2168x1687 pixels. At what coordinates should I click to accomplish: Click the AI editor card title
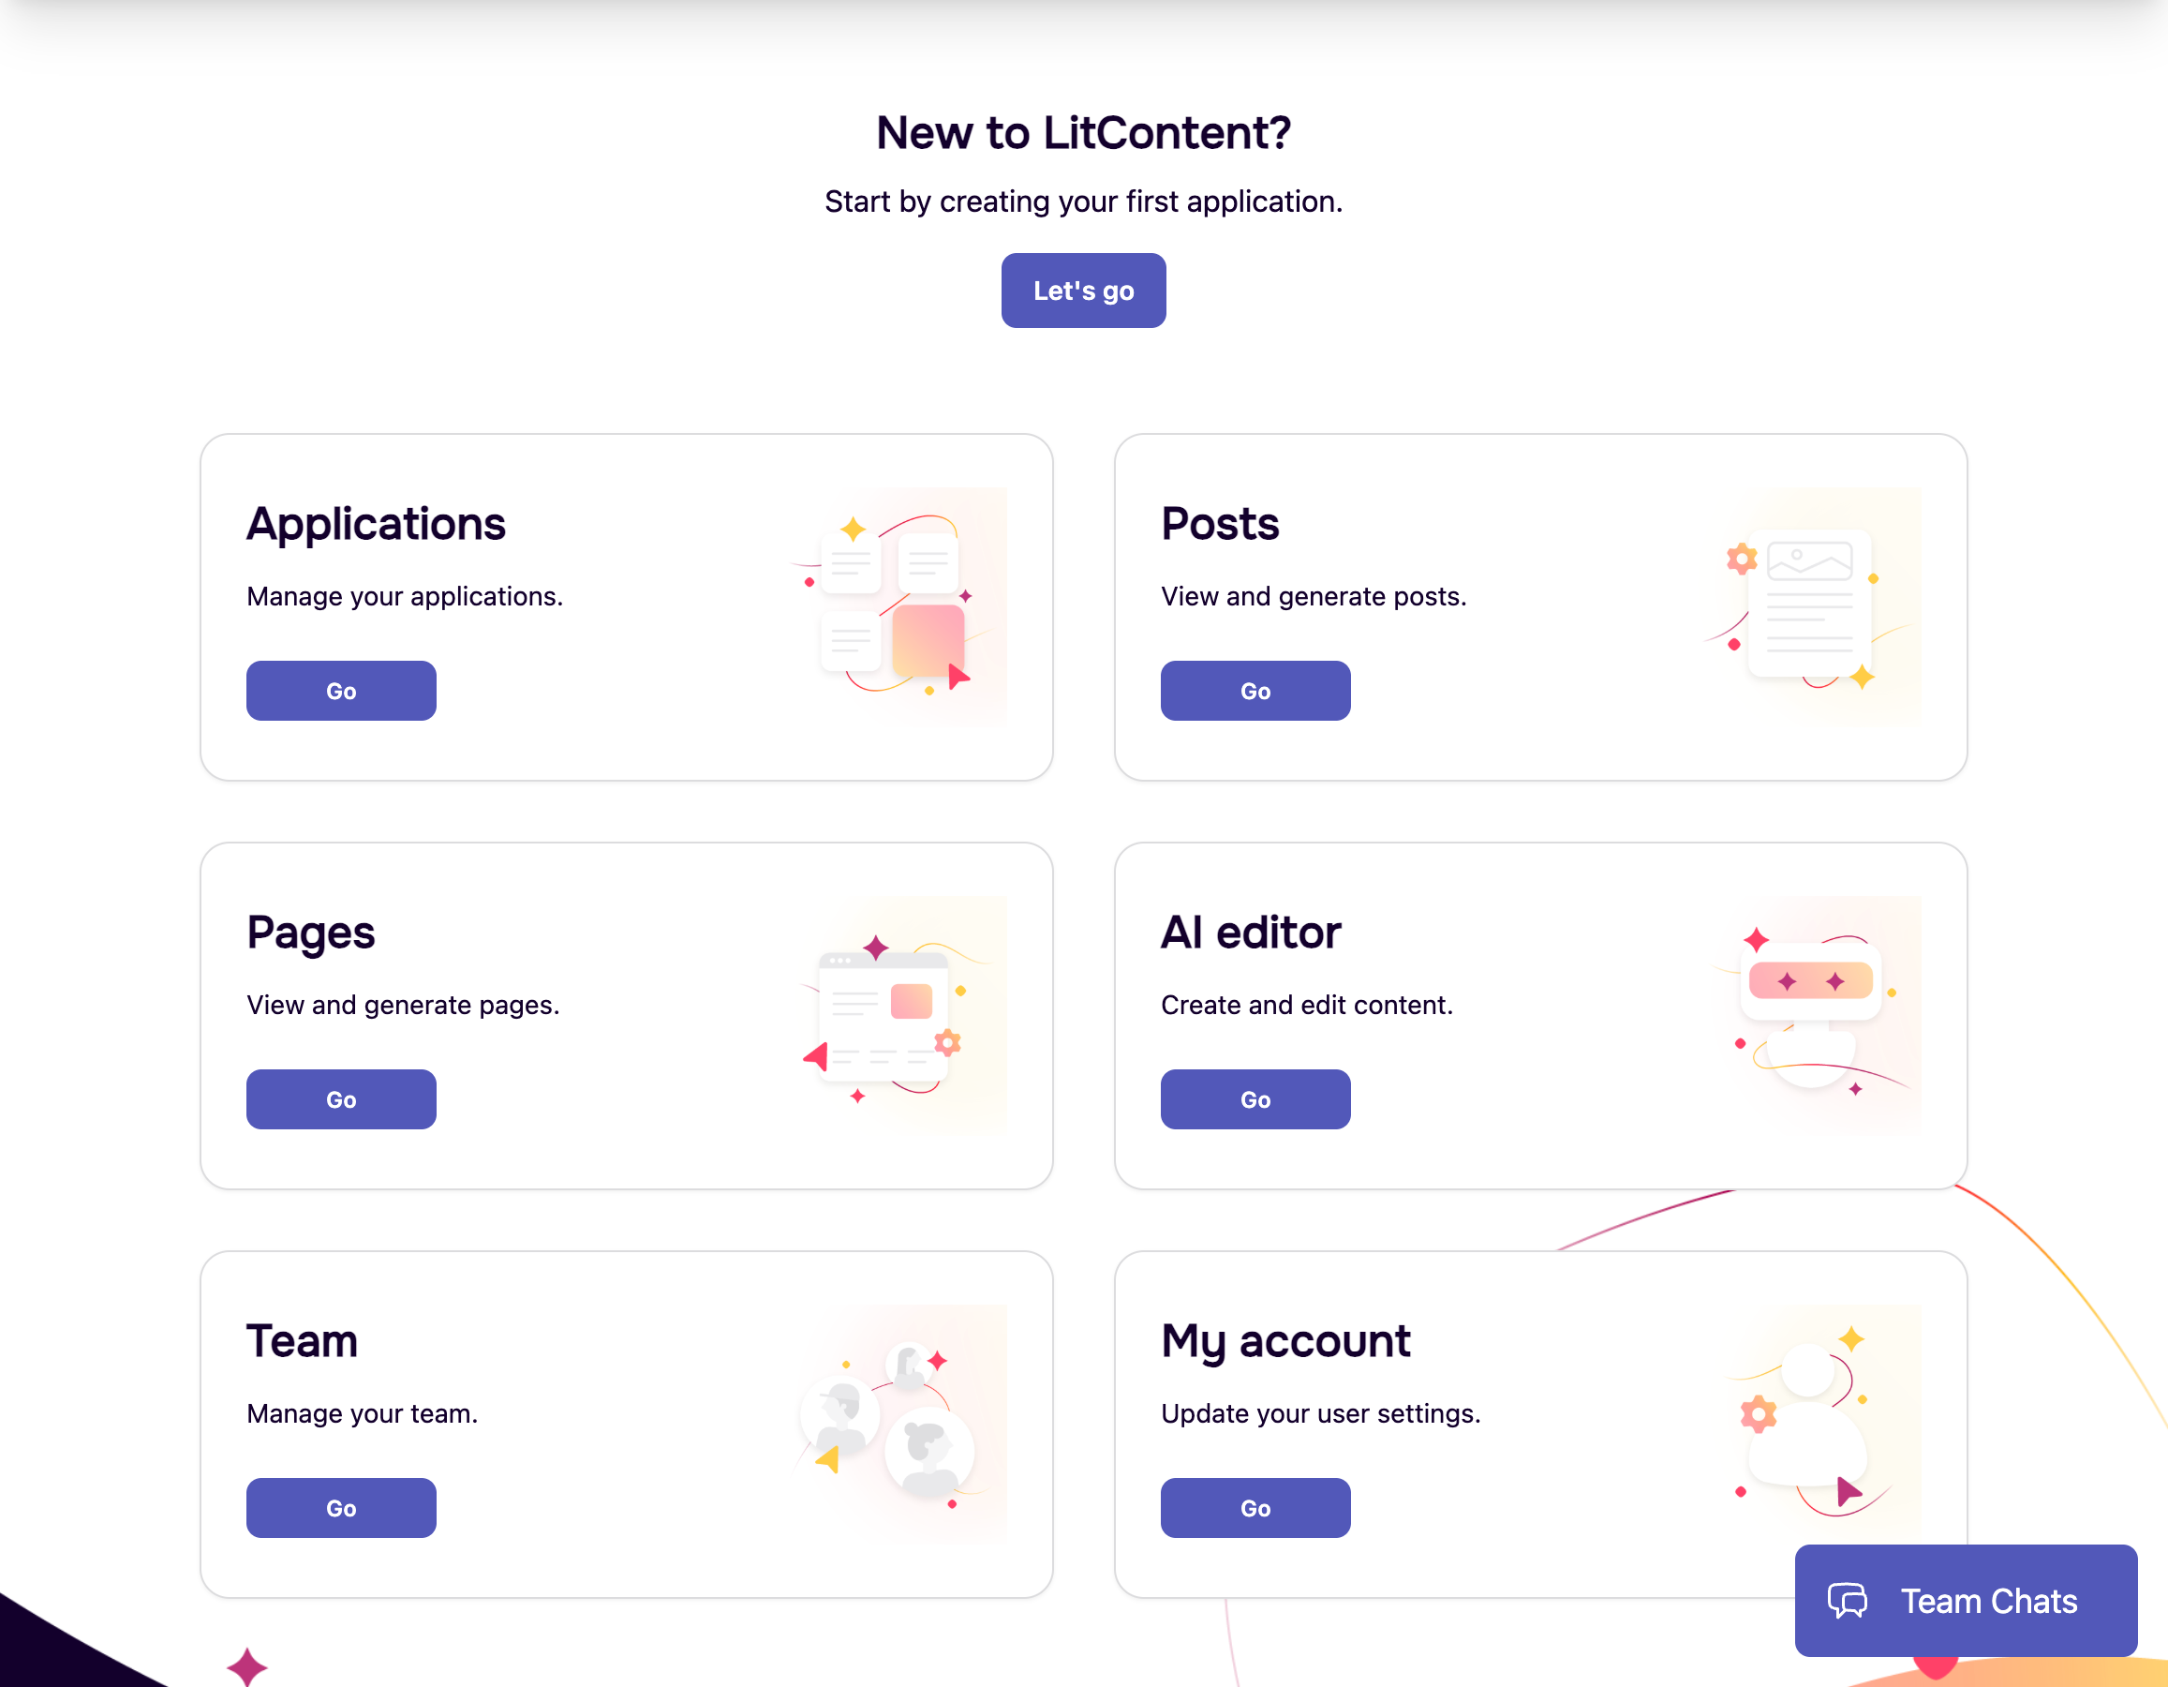tap(1251, 933)
